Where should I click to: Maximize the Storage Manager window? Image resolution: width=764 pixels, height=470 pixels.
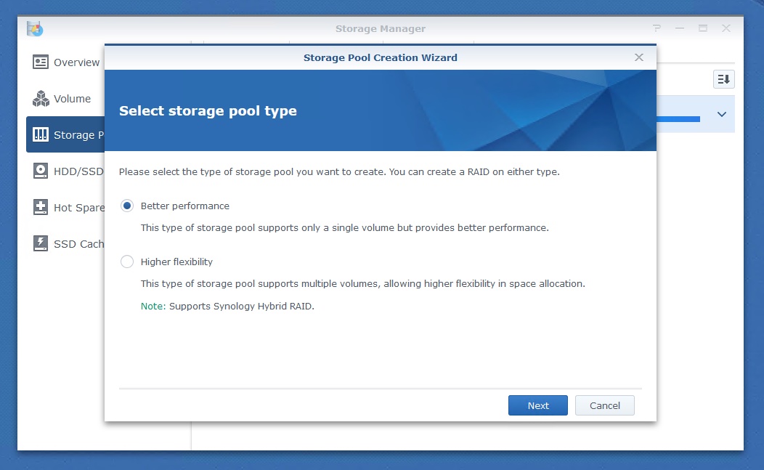click(703, 28)
